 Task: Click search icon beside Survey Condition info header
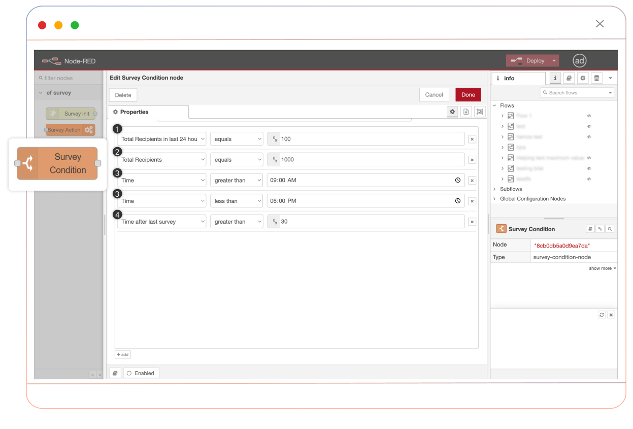(x=610, y=229)
